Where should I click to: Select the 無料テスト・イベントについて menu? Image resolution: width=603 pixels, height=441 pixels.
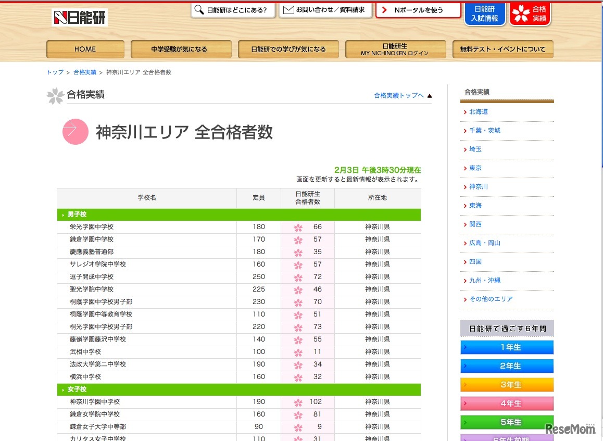coord(502,49)
